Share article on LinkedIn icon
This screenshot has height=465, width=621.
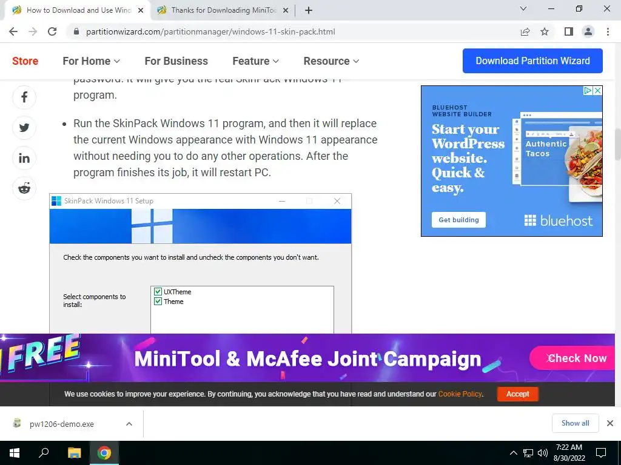coord(24,158)
